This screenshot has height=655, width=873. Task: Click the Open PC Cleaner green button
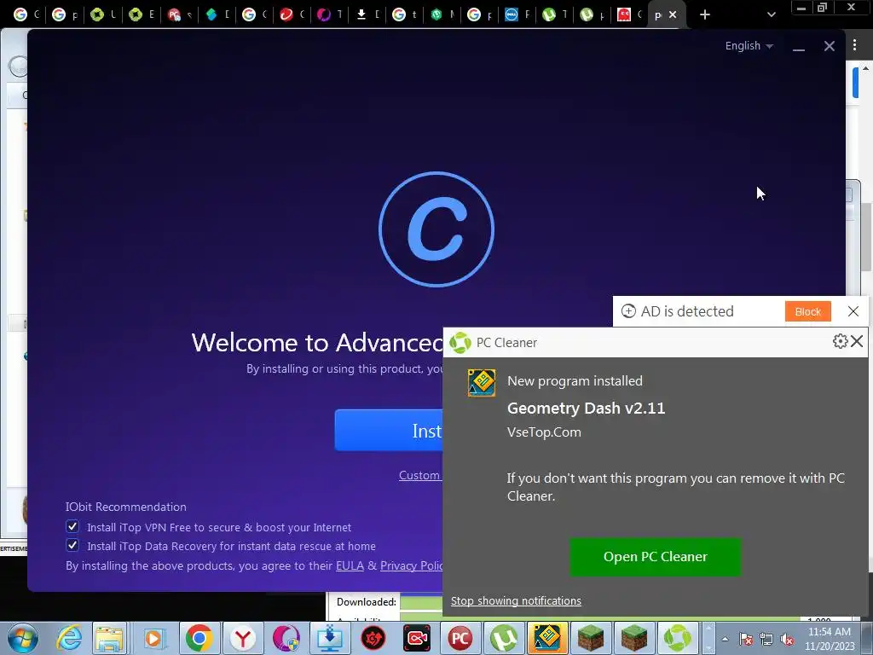click(656, 556)
